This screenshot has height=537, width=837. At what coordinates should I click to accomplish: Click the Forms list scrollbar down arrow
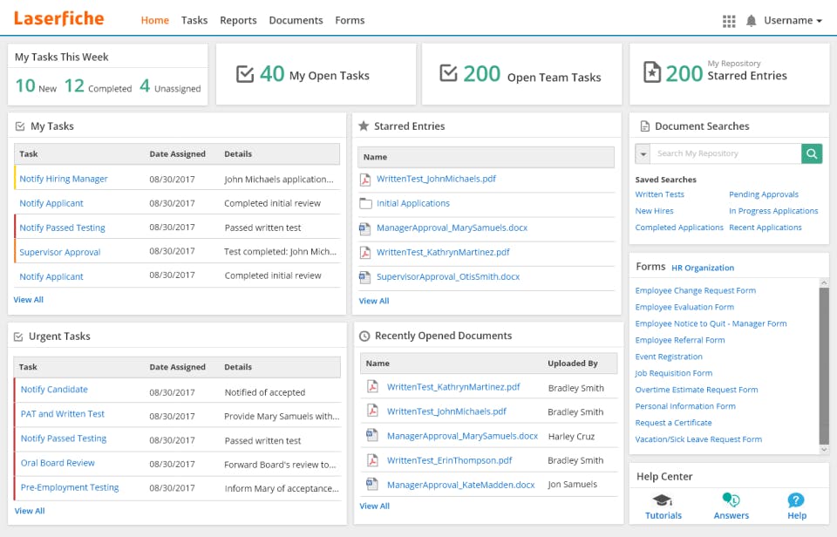coord(824,450)
